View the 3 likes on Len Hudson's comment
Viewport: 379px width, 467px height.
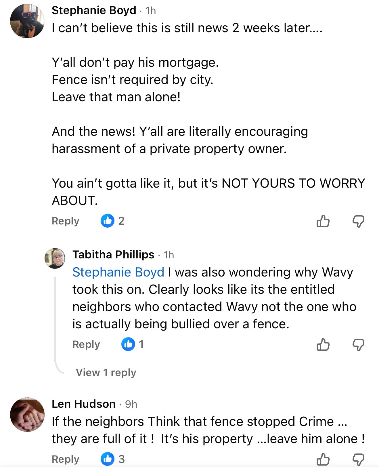[112, 459]
